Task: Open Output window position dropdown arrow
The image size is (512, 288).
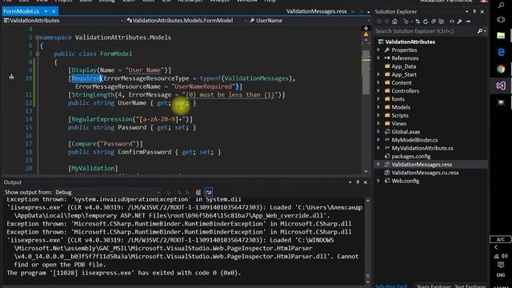Action: tap(350, 182)
